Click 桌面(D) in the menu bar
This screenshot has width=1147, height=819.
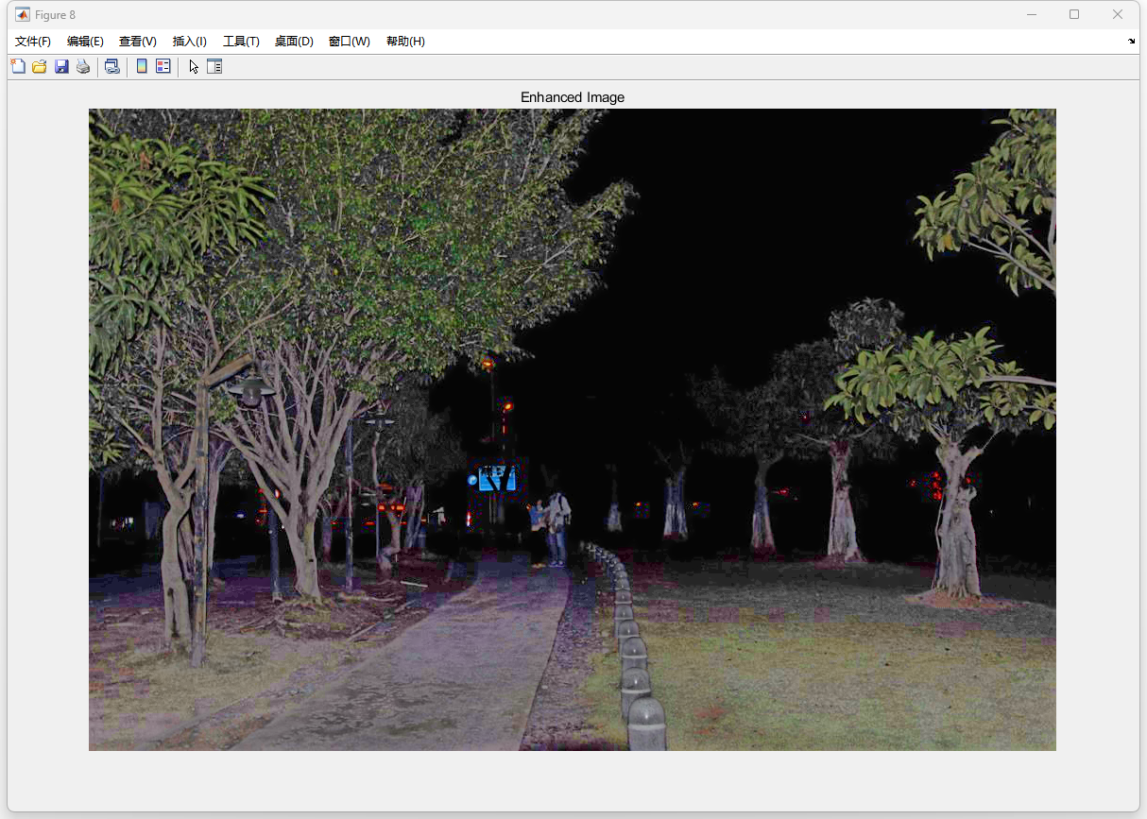[294, 42]
